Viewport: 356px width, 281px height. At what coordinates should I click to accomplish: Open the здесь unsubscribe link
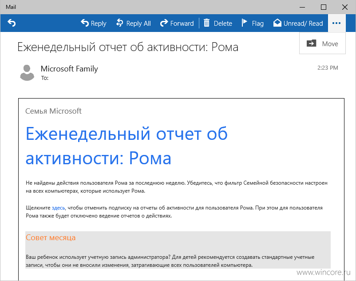[58, 208]
